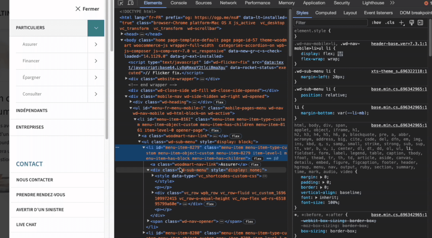Click flex badge on first woodmart-nav-link node
This screenshot has height=238, width=432.
(235, 136)
